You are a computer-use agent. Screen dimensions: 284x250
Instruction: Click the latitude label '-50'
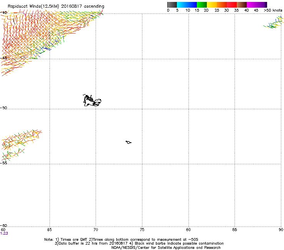point(3,108)
